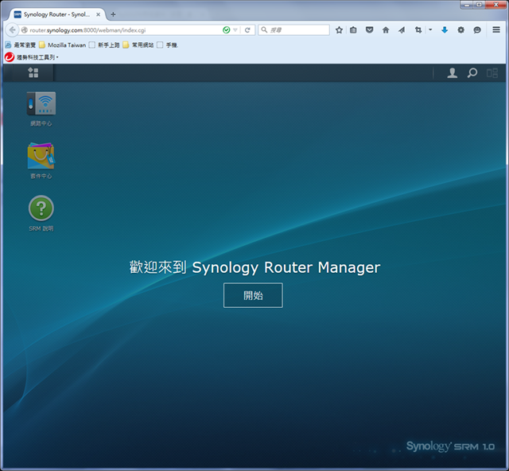The image size is (509, 471).
Task: Open the SRM search magnifier icon
Action: point(472,72)
